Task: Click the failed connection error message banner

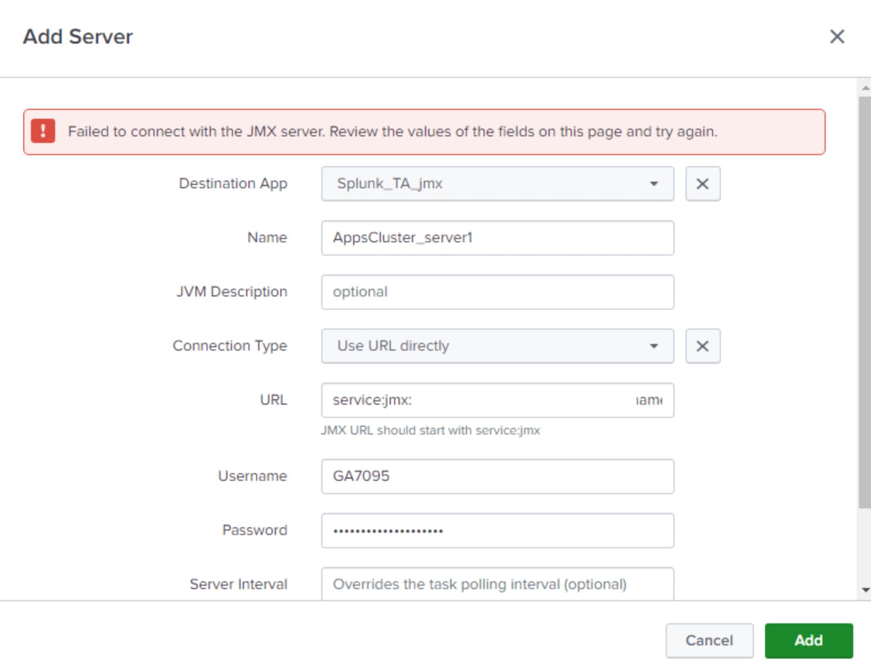Action: pyautogui.click(x=424, y=132)
